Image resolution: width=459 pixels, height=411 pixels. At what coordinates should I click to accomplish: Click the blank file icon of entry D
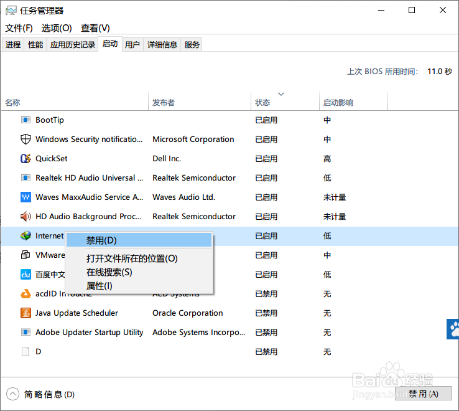(x=25, y=351)
